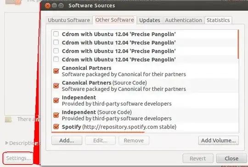Minimize the Software Sources window
248x167 pixels.
[x=54, y=6]
